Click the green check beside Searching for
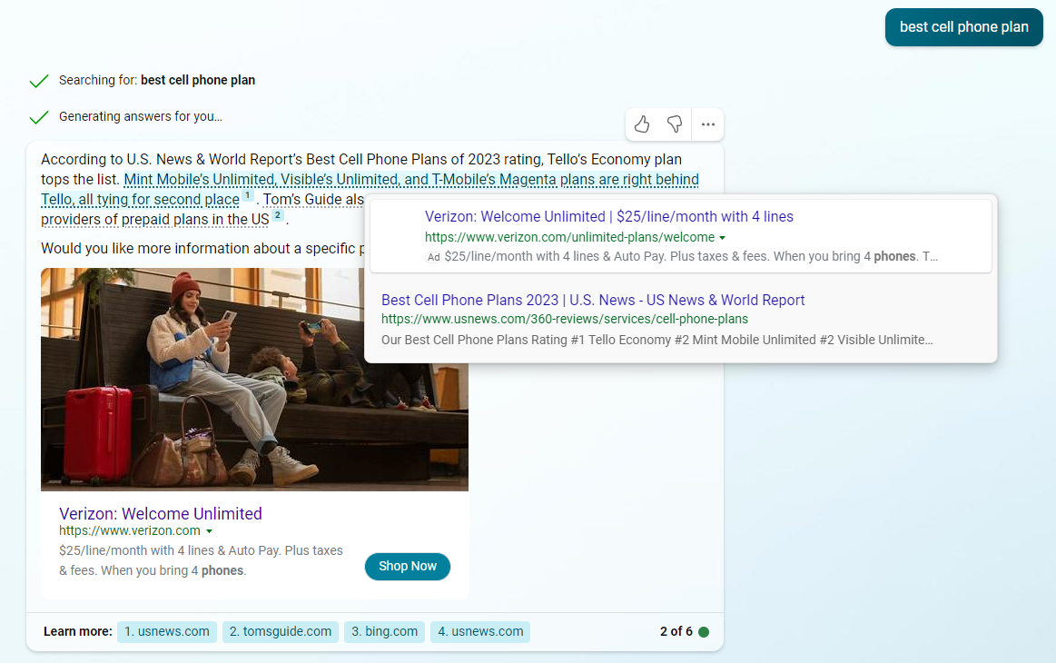1056x663 pixels. tap(39, 81)
